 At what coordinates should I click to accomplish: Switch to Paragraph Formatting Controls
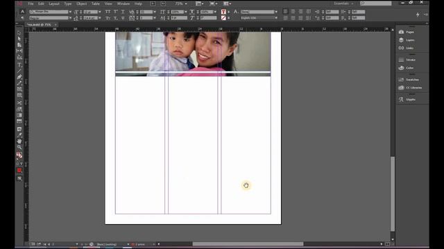tap(22, 18)
